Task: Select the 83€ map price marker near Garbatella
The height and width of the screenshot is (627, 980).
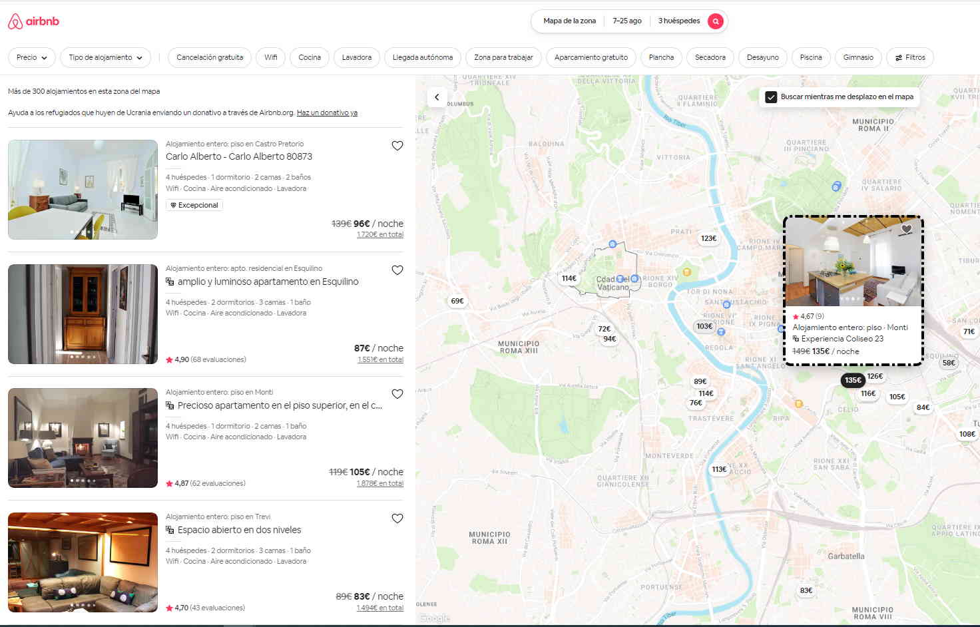Action: point(806,590)
